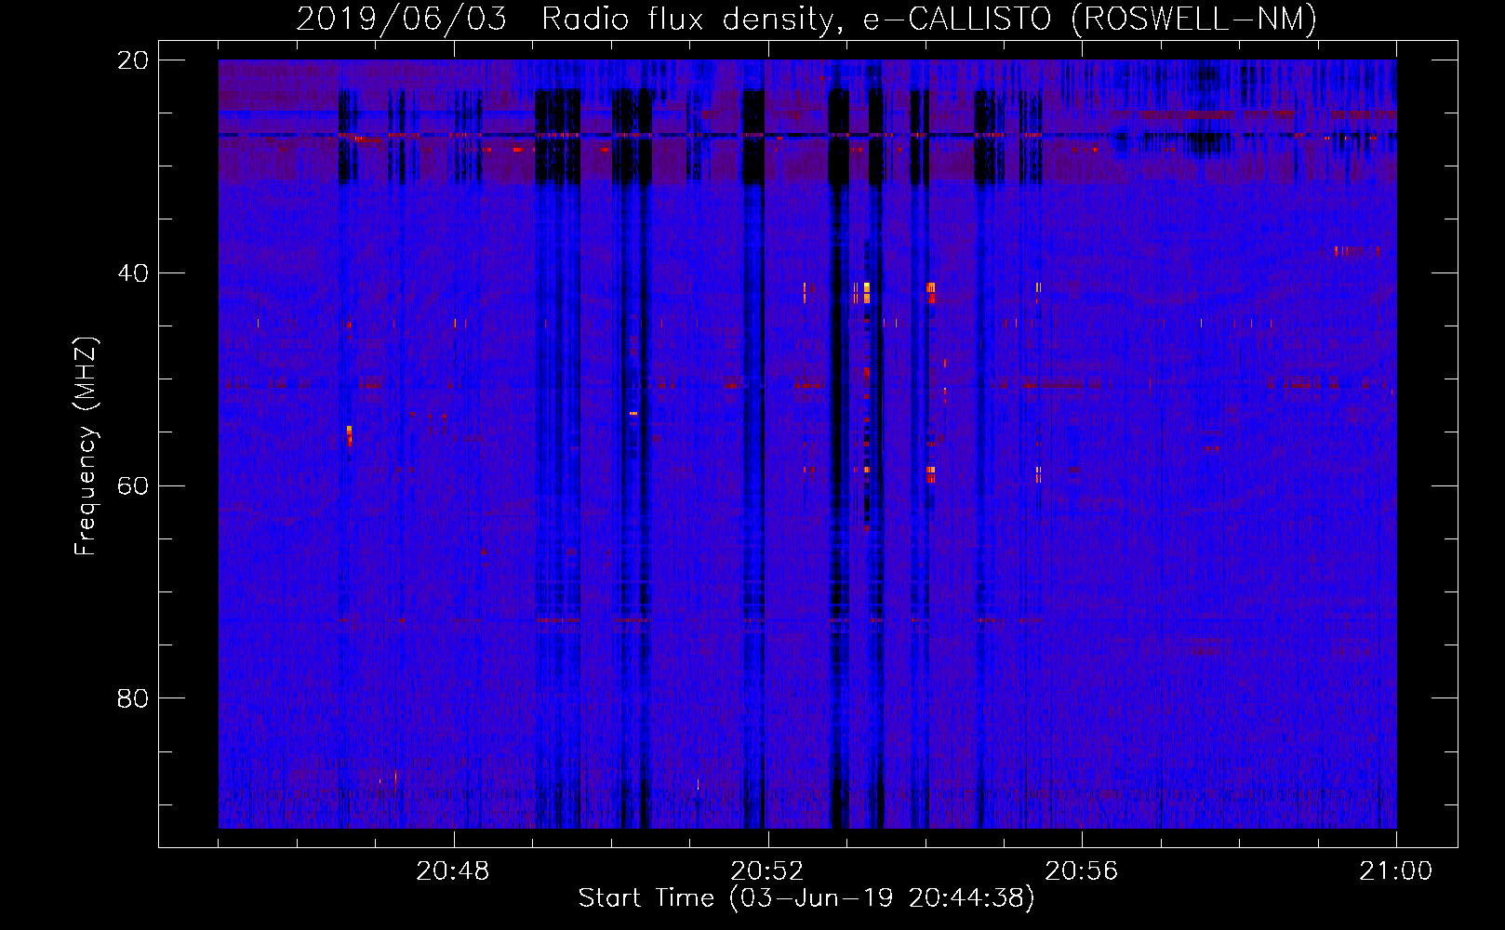Click the 'Frequency (MHZ)' y-axis label
The height and width of the screenshot is (930, 1505).
86,446
